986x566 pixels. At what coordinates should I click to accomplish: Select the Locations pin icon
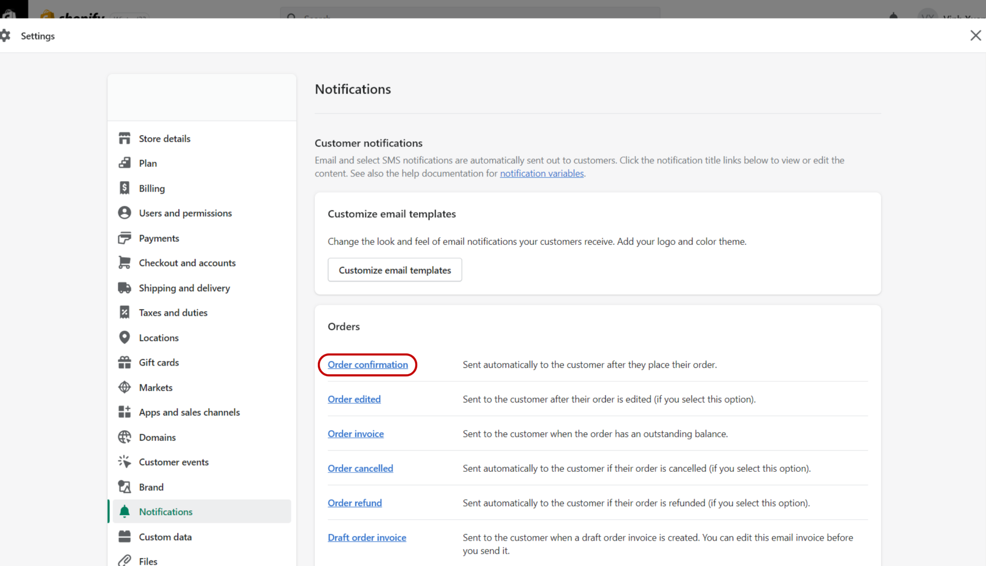124,337
